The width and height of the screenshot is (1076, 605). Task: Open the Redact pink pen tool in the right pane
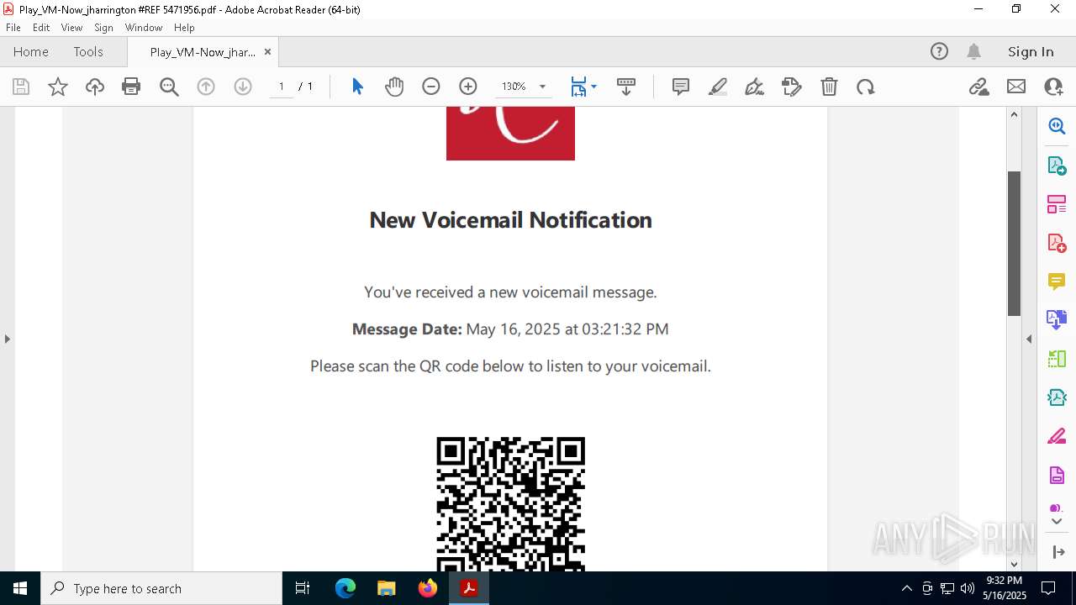(1057, 437)
